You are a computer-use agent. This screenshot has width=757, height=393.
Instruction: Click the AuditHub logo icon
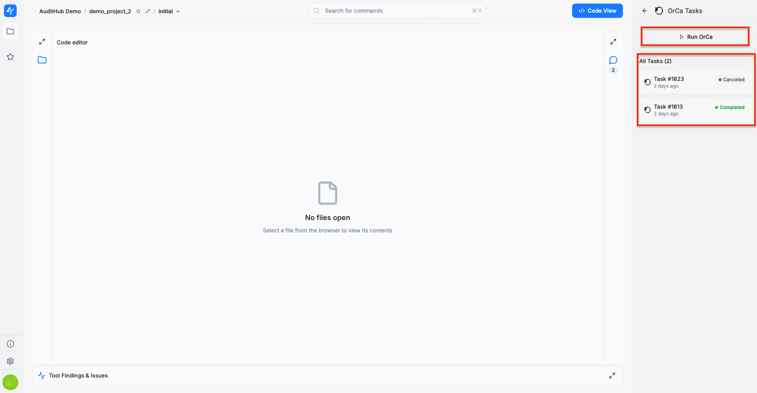(10, 11)
